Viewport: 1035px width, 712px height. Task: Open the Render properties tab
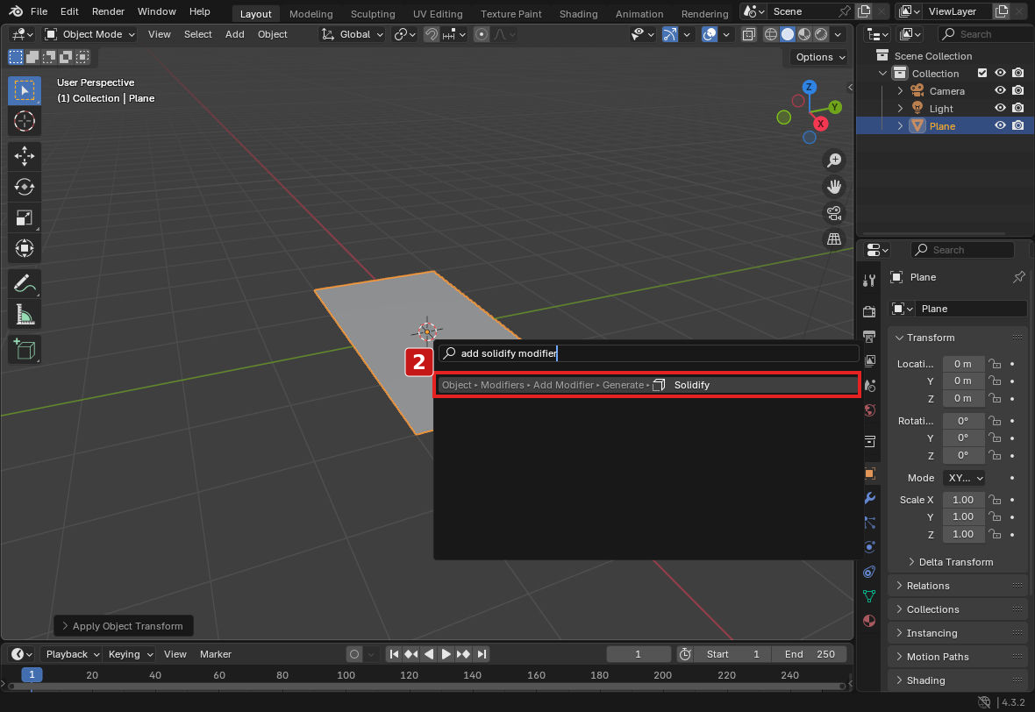[869, 311]
